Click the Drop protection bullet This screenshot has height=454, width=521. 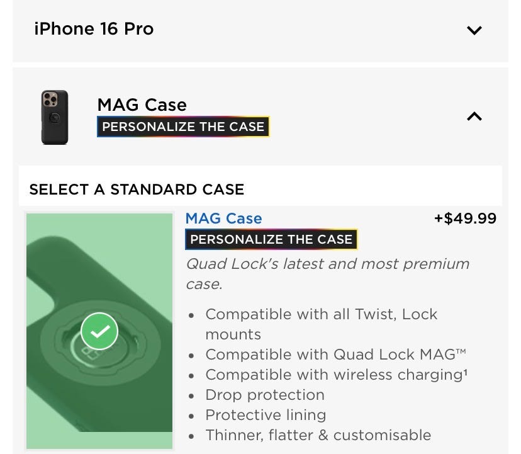pyautogui.click(x=265, y=395)
